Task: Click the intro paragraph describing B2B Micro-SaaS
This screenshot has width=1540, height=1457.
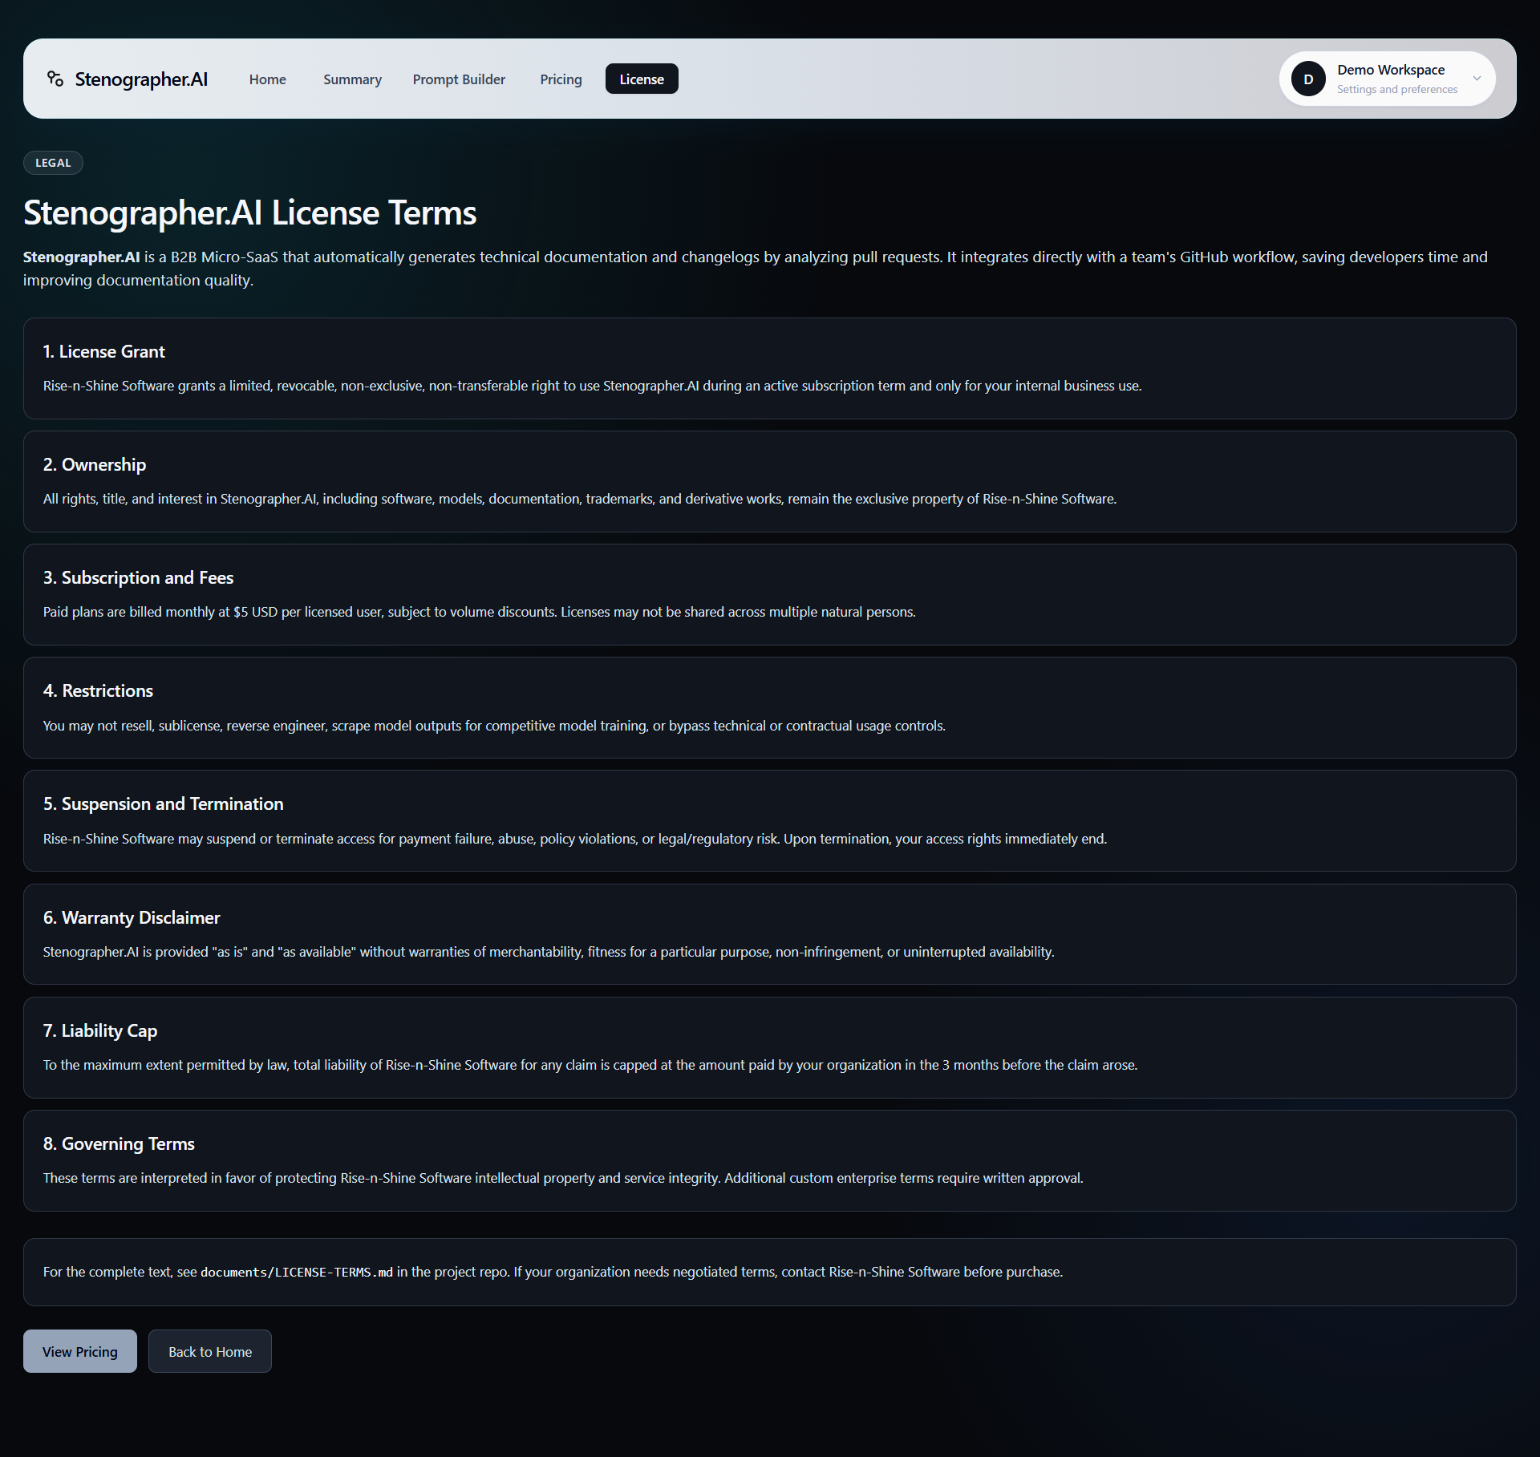Action: 756,269
